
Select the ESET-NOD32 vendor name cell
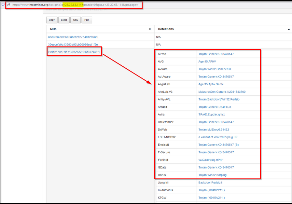(176, 137)
